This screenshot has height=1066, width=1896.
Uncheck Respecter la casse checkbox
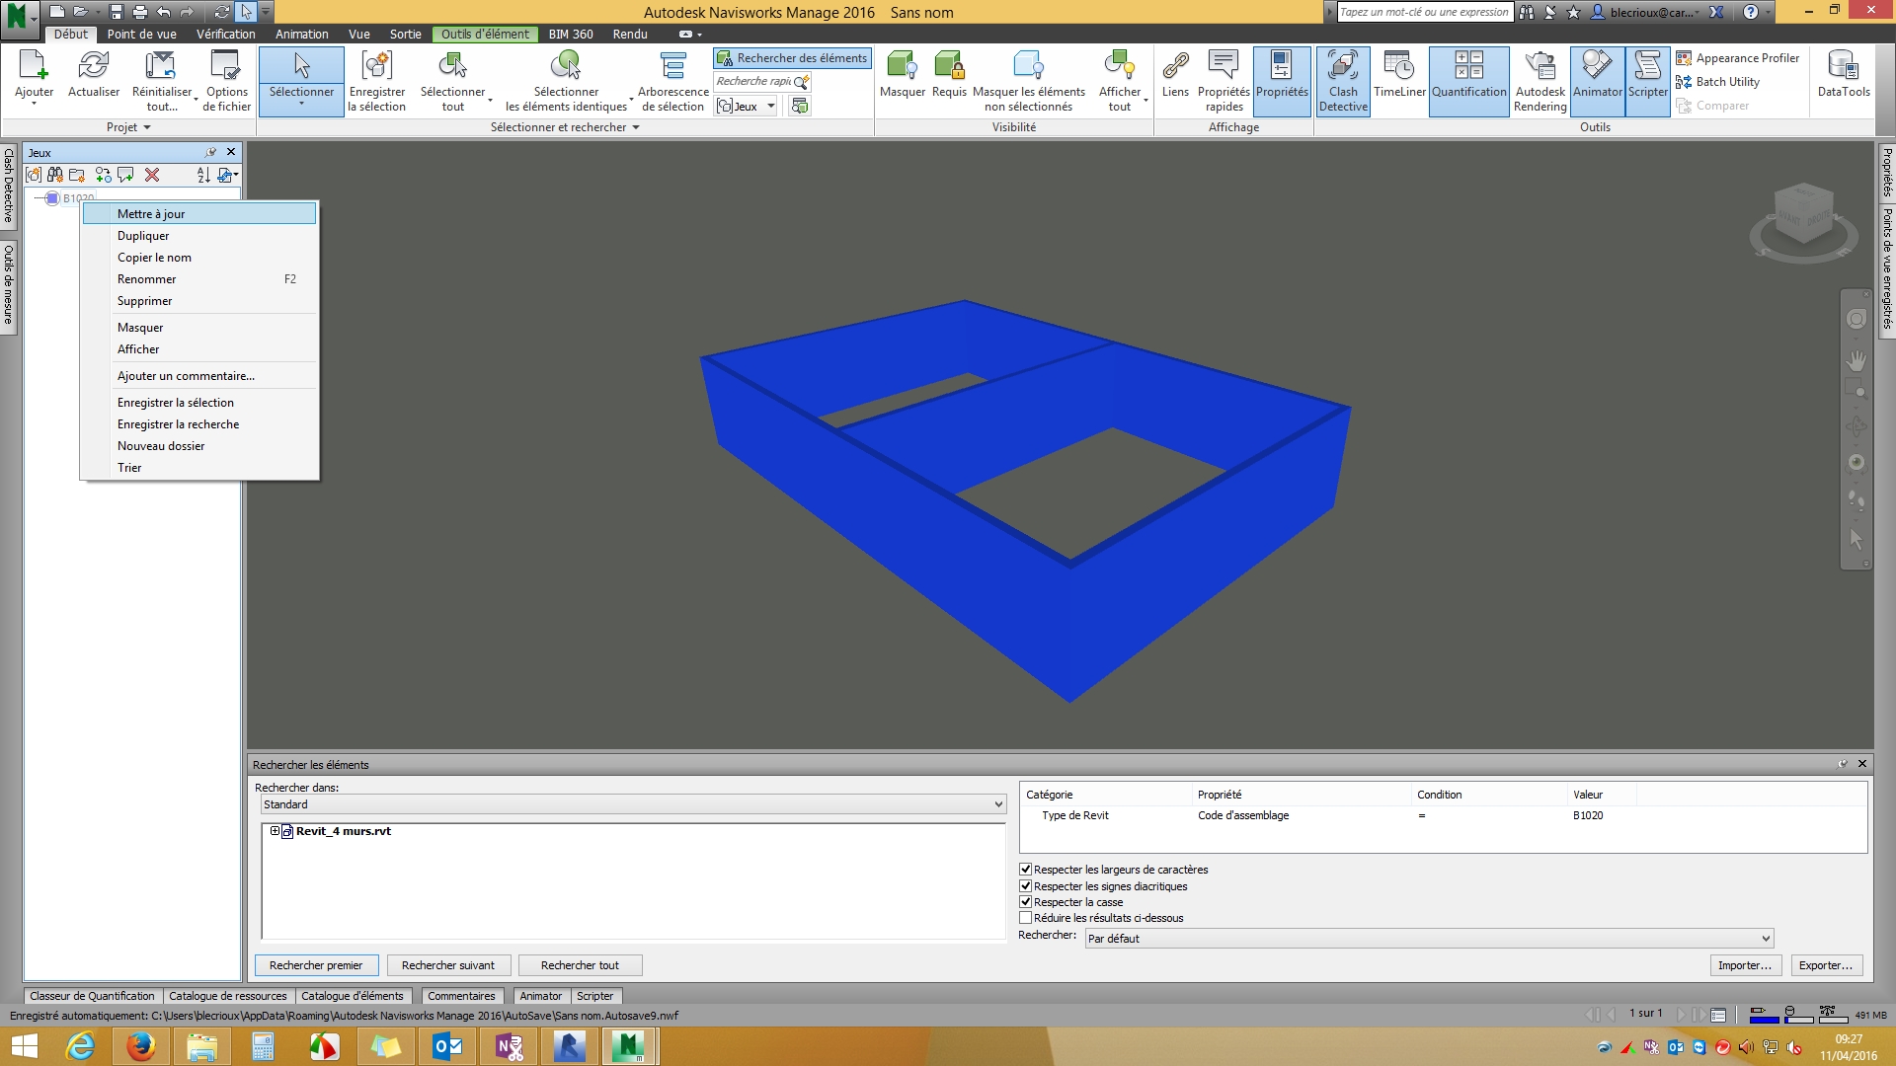coord(1026,902)
